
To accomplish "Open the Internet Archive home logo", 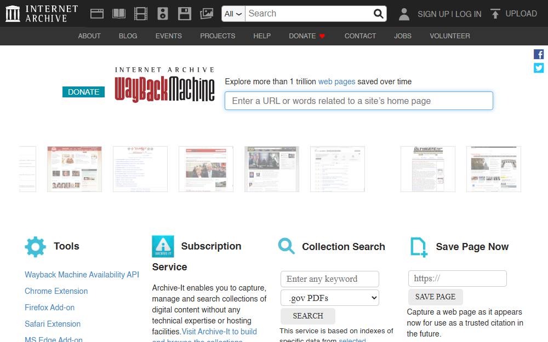I will point(42,14).
